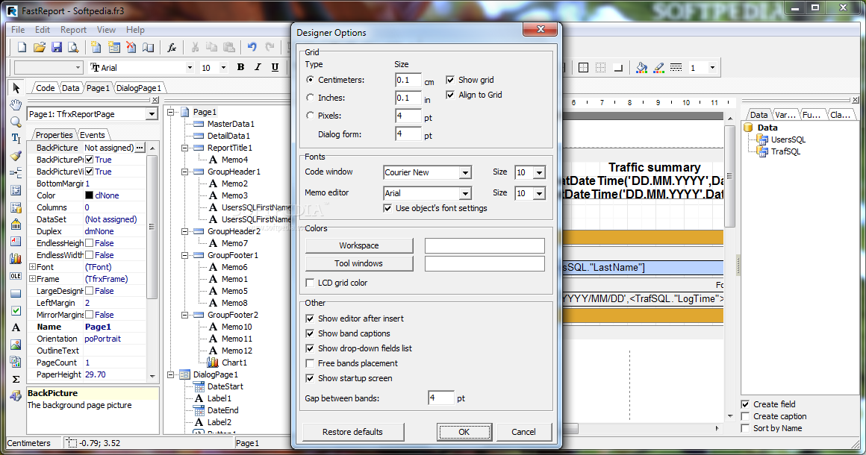The height and width of the screenshot is (455, 866).
Task: Confirm the dialog with OK
Action: pyautogui.click(x=464, y=432)
